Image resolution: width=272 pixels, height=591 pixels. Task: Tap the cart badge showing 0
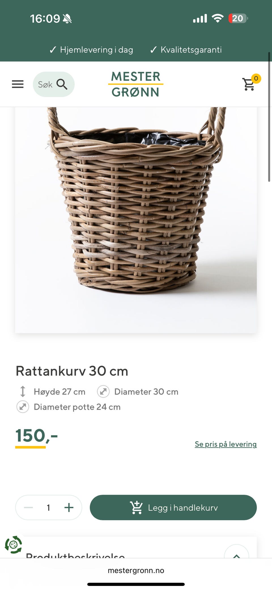[256, 78]
